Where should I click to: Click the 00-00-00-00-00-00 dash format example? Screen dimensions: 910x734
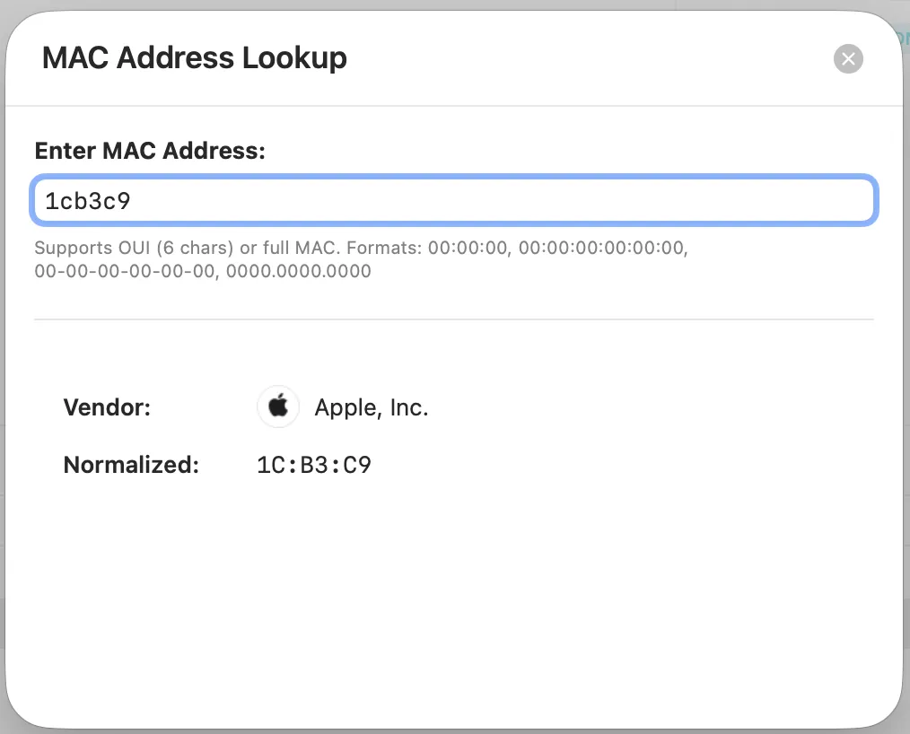tap(125, 271)
